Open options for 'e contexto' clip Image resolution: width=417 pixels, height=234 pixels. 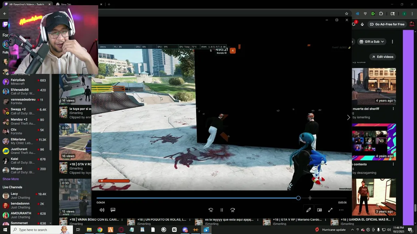click(x=393, y=164)
